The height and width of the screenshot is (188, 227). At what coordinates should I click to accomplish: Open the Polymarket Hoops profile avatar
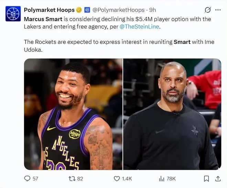click(x=13, y=14)
